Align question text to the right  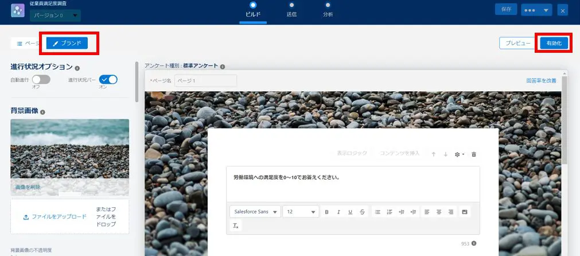click(x=450, y=212)
